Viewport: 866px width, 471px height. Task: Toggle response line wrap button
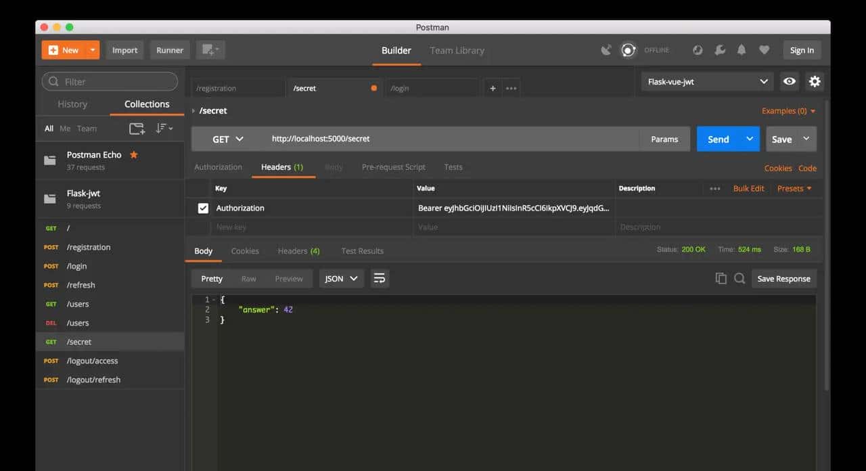(380, 278)
